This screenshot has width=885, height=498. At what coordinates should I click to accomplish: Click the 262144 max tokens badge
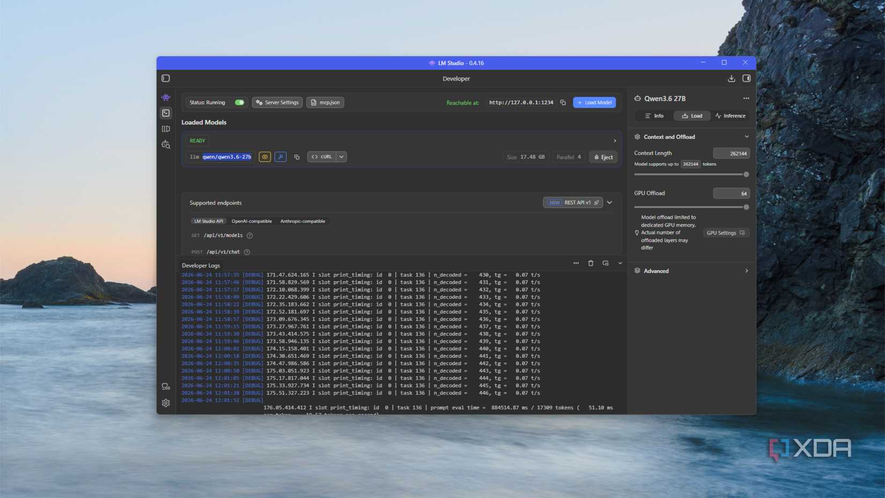tap(690, 164)
